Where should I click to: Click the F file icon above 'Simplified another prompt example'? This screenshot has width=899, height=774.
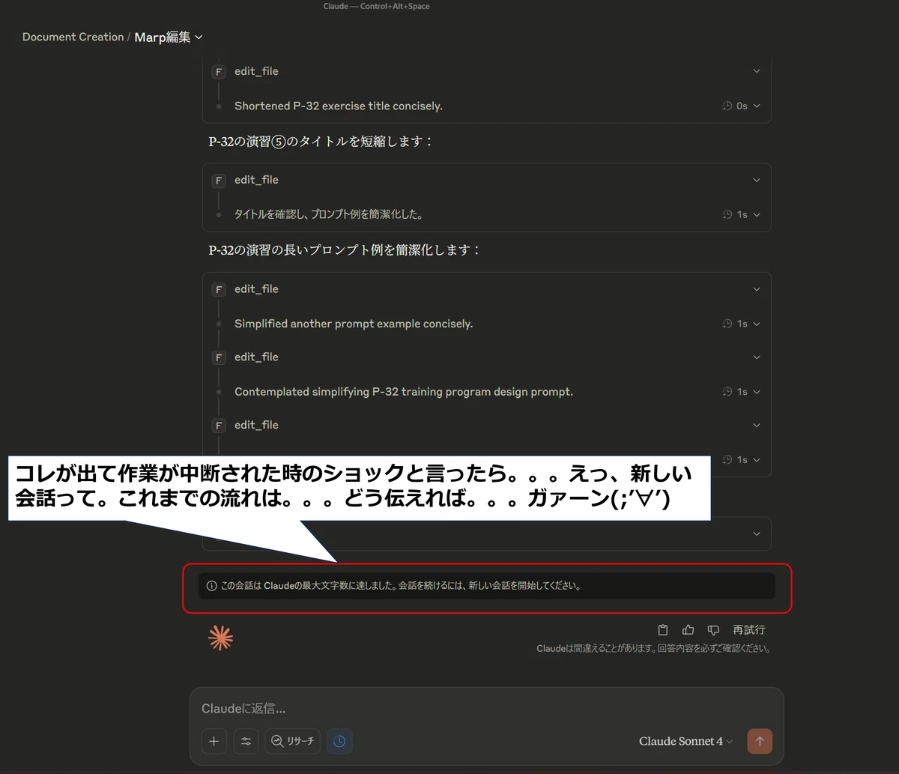pyautogui.click(x=219, y=290)
